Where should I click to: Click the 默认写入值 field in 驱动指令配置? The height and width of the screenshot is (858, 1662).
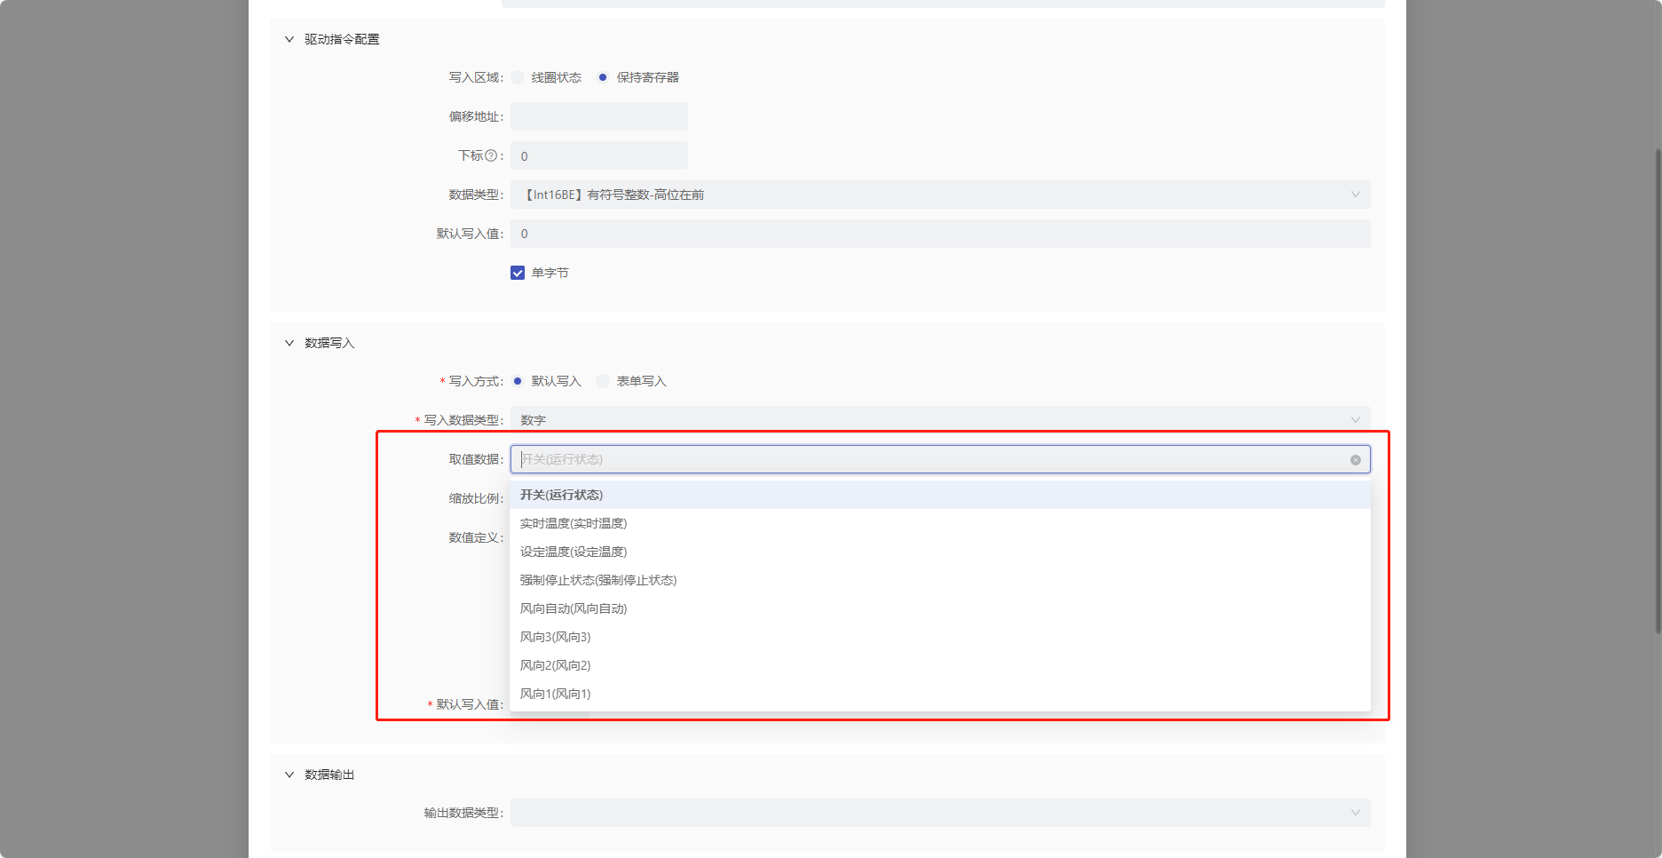tap(940, 234)
